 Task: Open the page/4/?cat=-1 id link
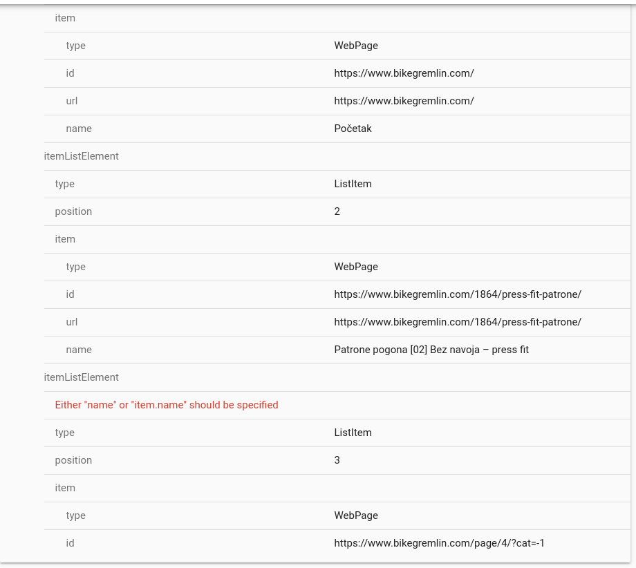tap(439, 543)
